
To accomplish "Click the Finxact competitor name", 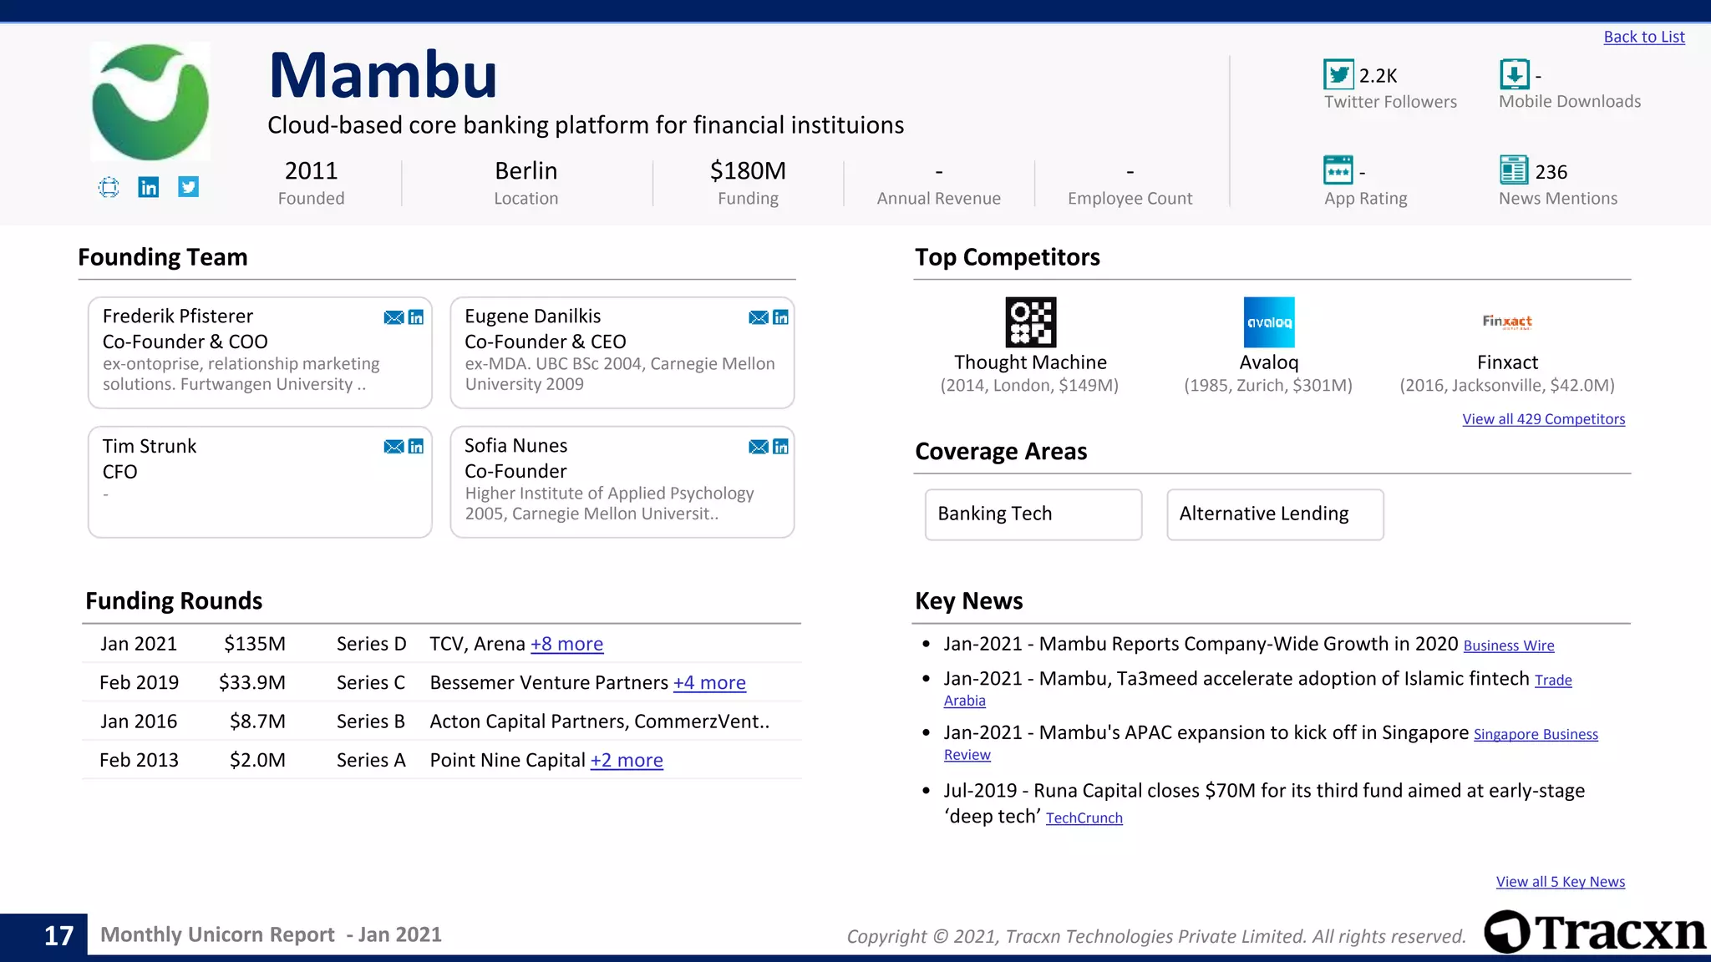I will click(1507, 362).
